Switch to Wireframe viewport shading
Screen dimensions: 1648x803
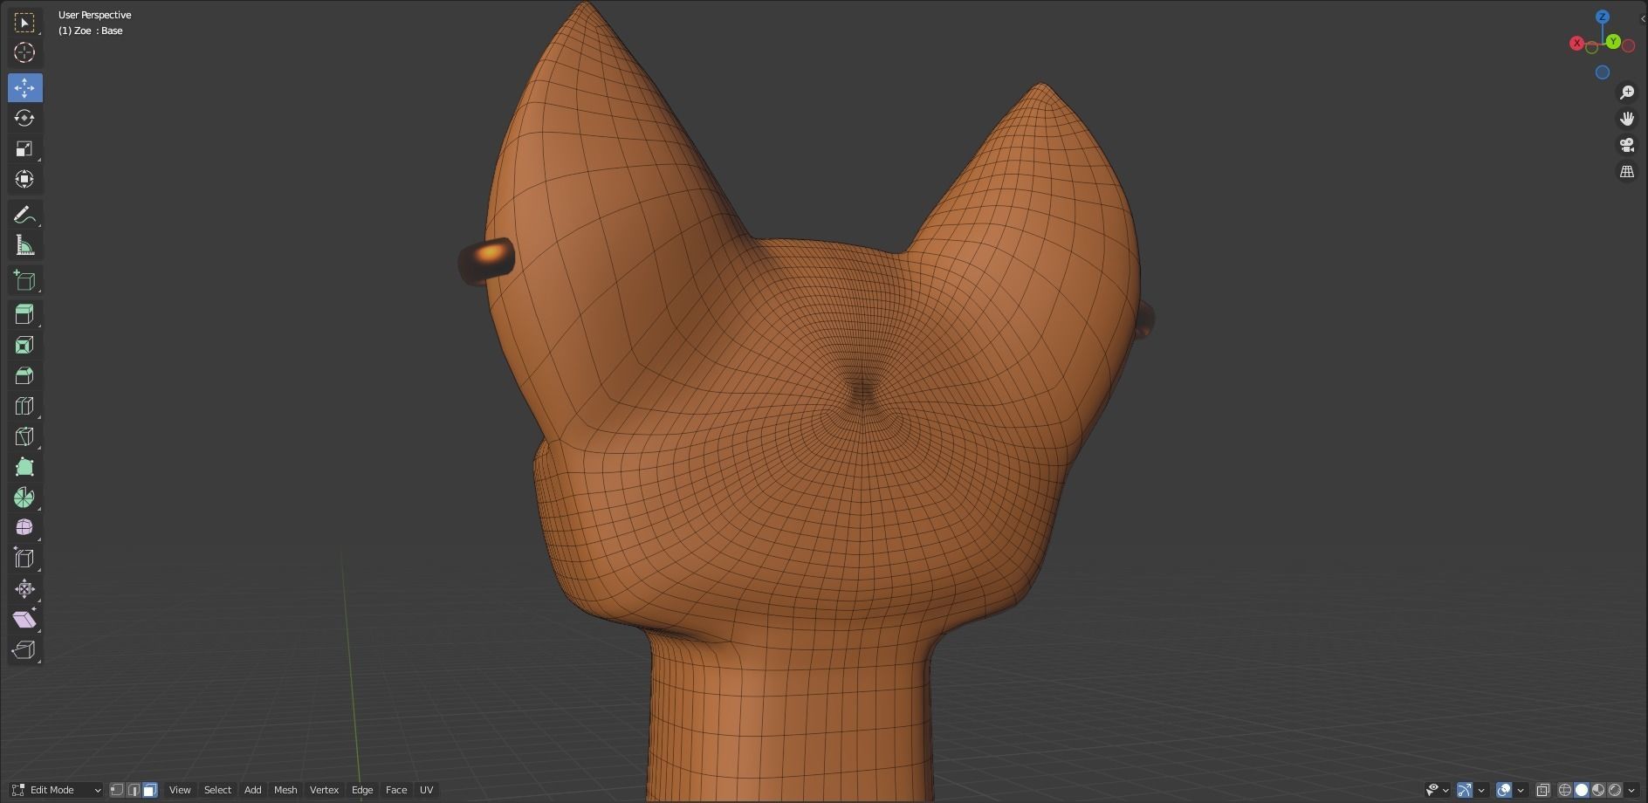tap(1565, 790)
